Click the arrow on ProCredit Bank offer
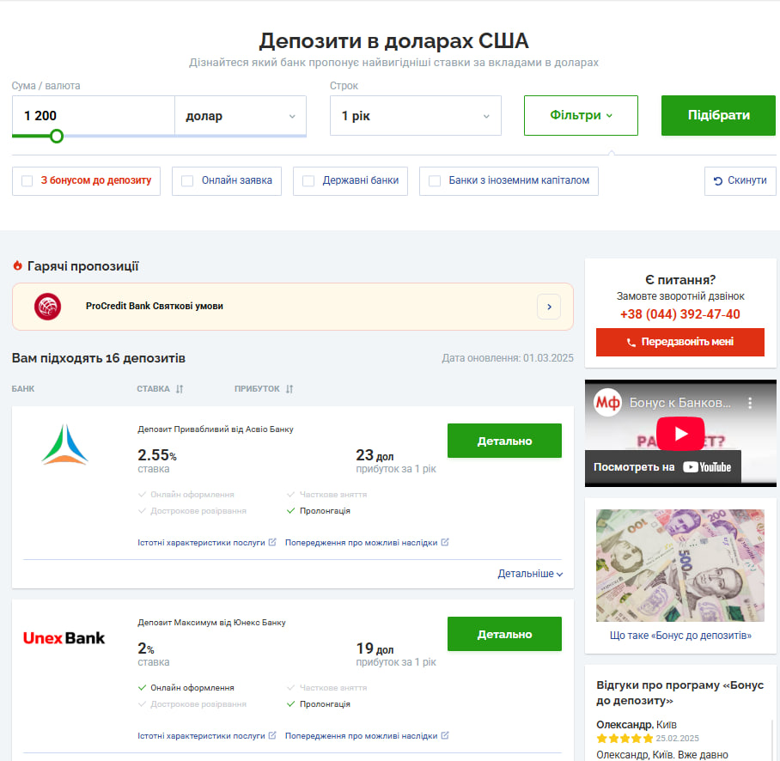 (549, 307)
